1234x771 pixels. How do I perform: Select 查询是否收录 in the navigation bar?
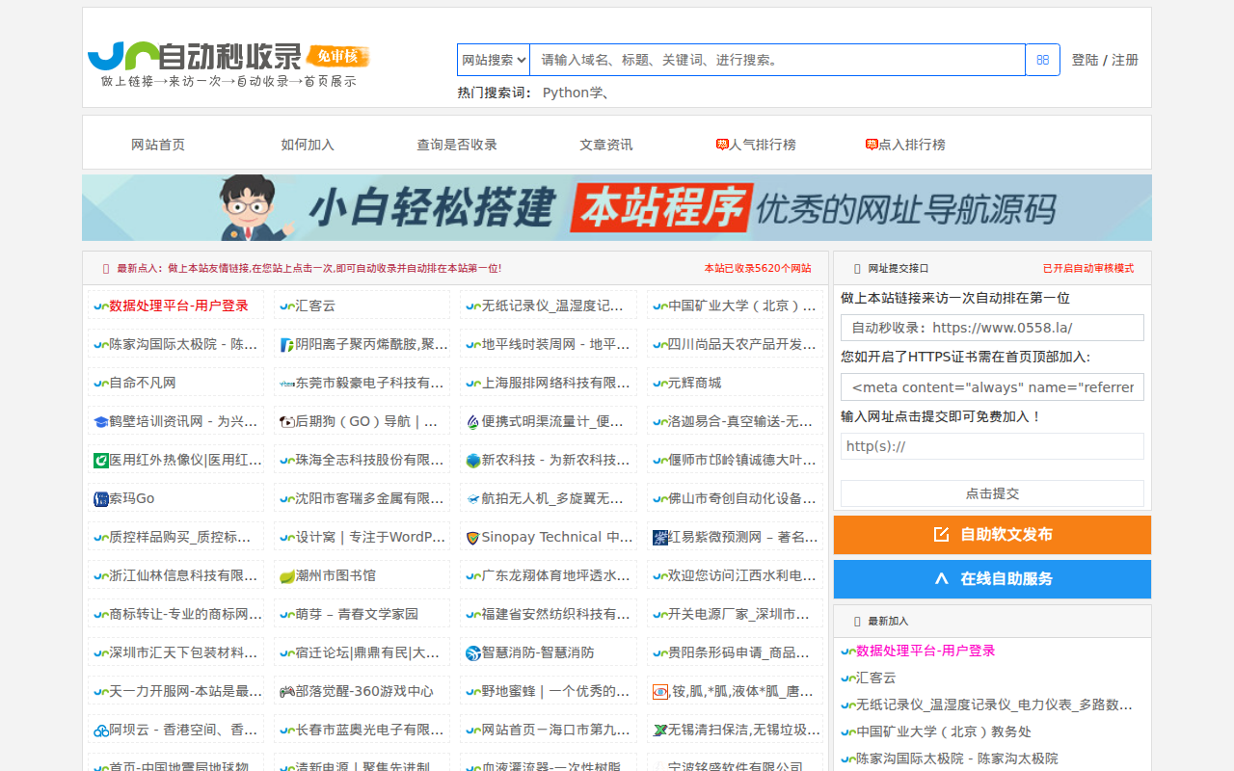pos(457,145)
